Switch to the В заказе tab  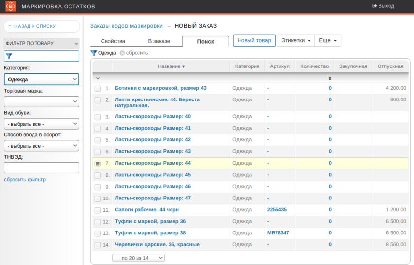159,41
